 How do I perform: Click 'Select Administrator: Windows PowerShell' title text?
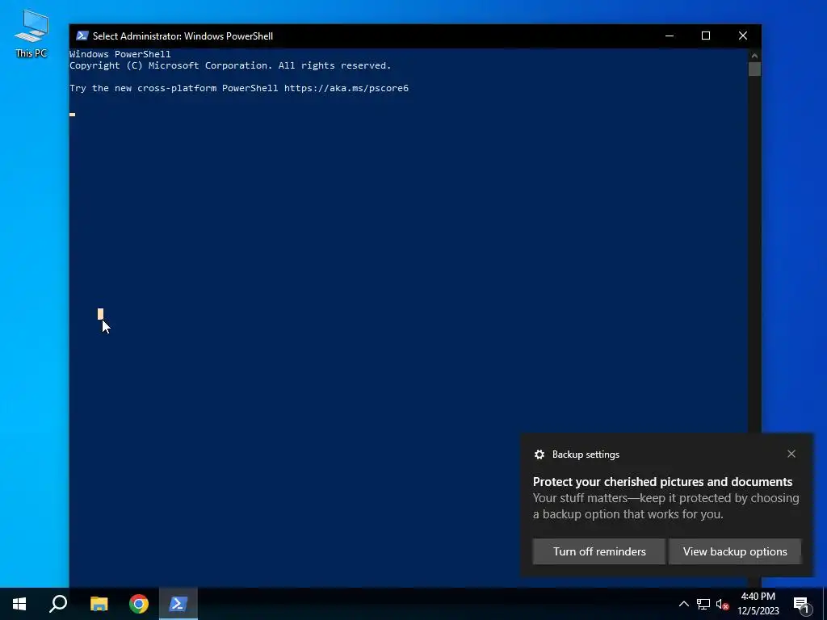183,36
